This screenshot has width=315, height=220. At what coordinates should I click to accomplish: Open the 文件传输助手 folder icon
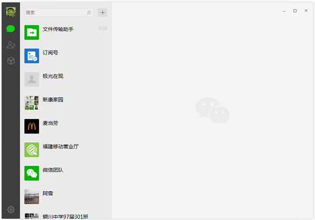(31, 33)
